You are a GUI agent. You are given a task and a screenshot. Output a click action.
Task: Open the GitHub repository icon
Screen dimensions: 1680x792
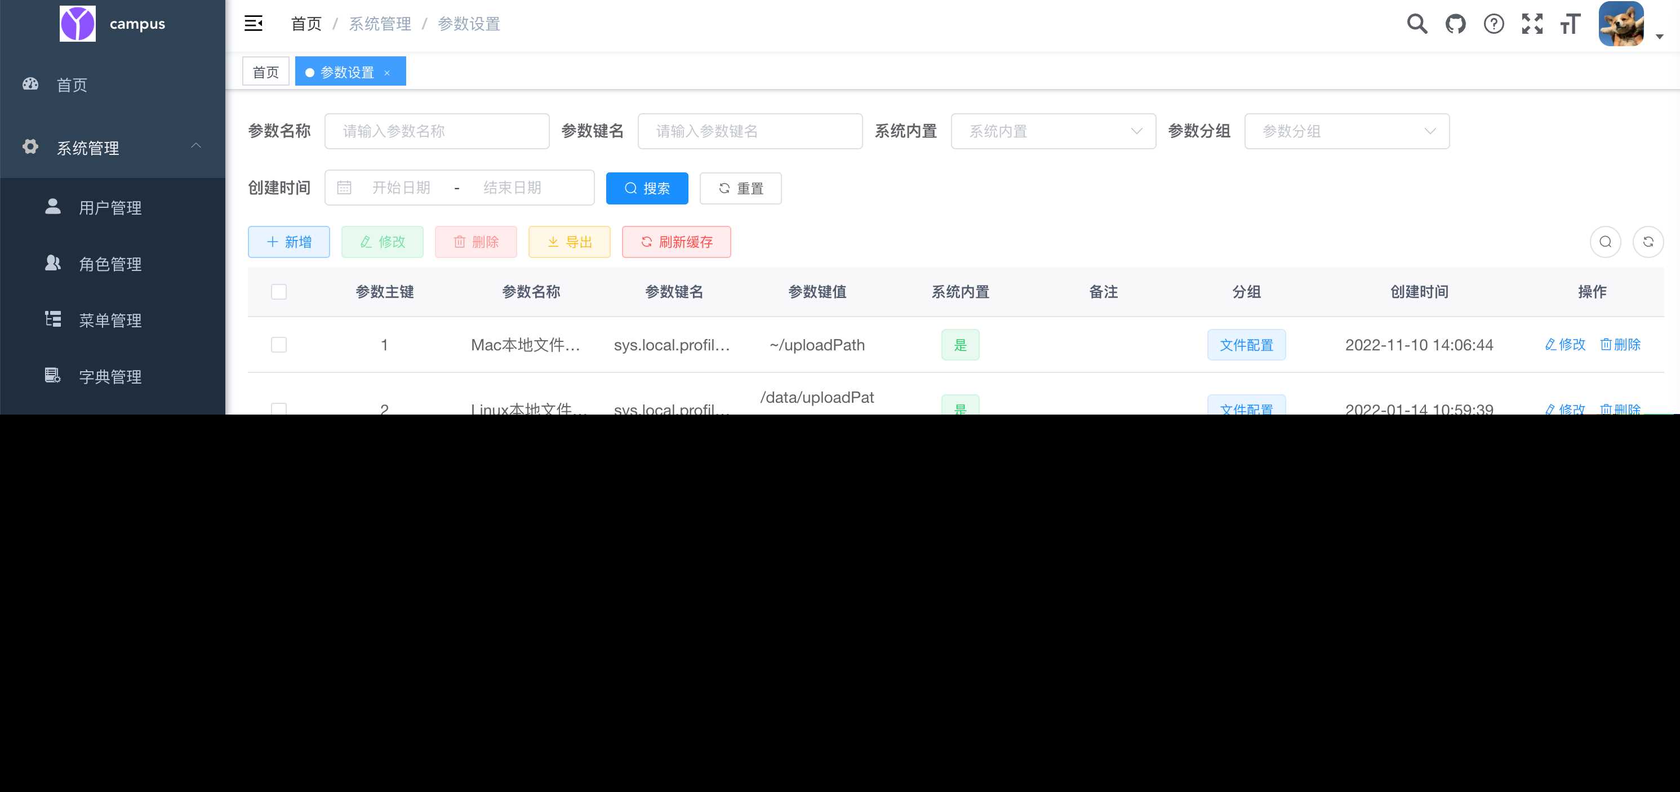tap(1455, 24)
